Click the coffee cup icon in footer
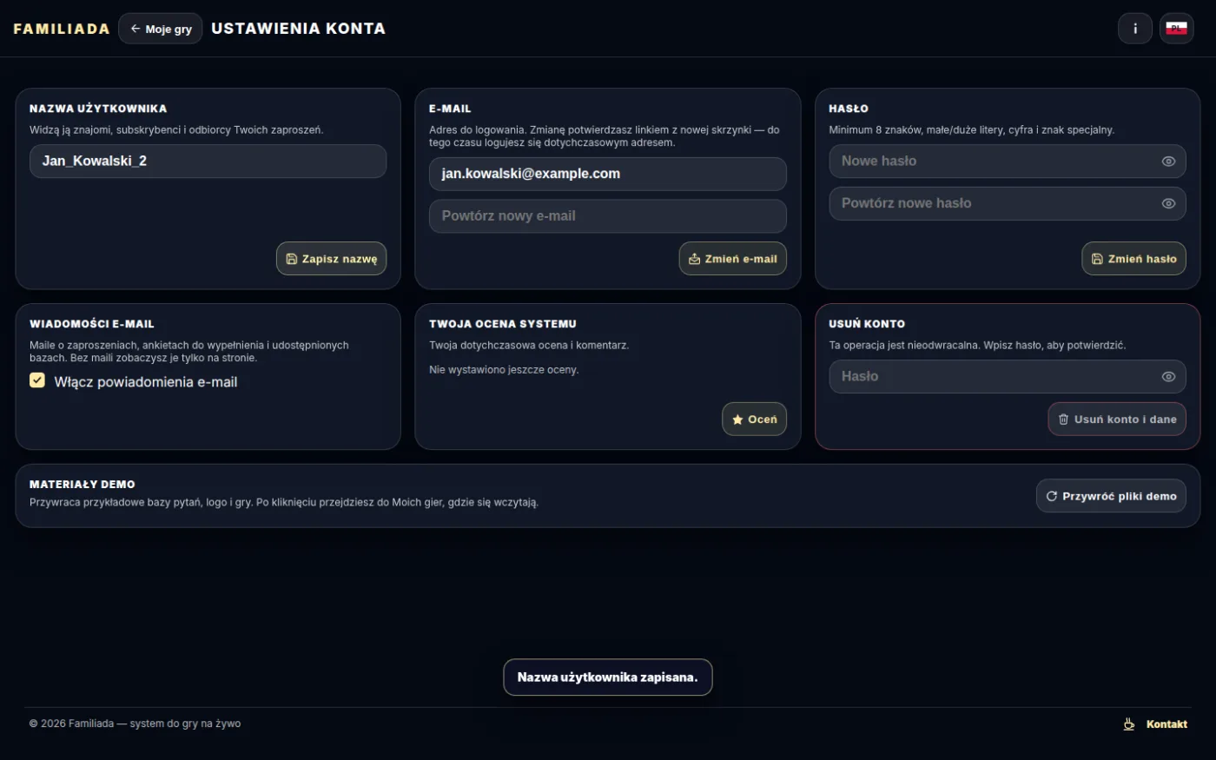 coord(1129,724)
